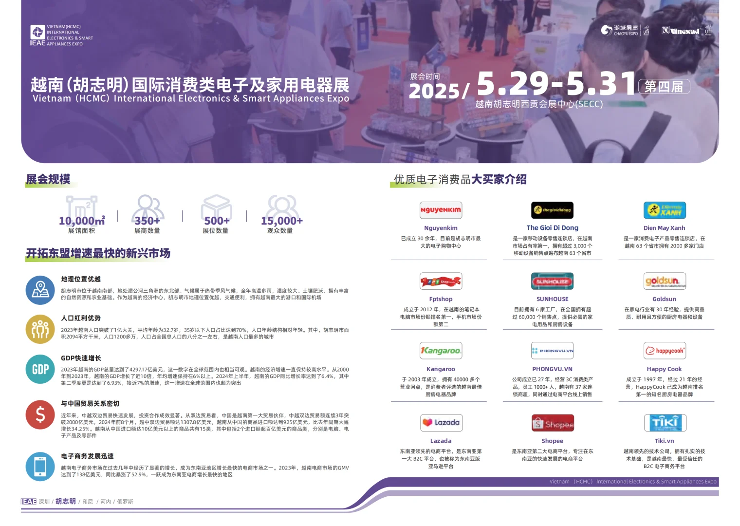Click the Dien May Xanh logo

665,210
